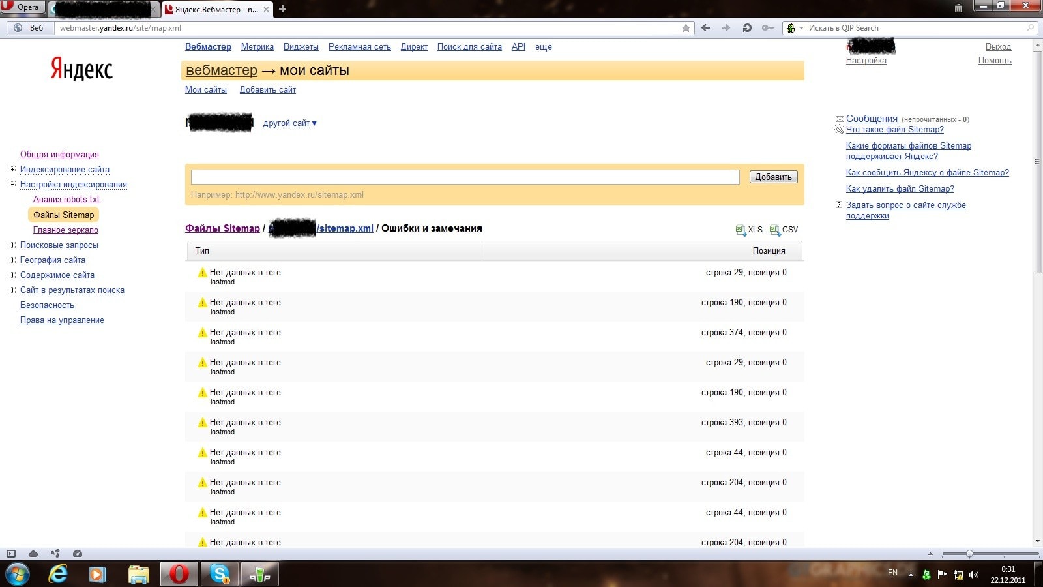Switch to the Яндекс.Вебмастер browser tab
This screenshot has width=1043, height=587.
click(x=216, y=9)
